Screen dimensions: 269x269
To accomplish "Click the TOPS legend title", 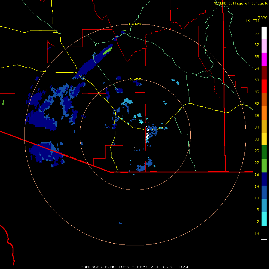I will click(263, 18).
